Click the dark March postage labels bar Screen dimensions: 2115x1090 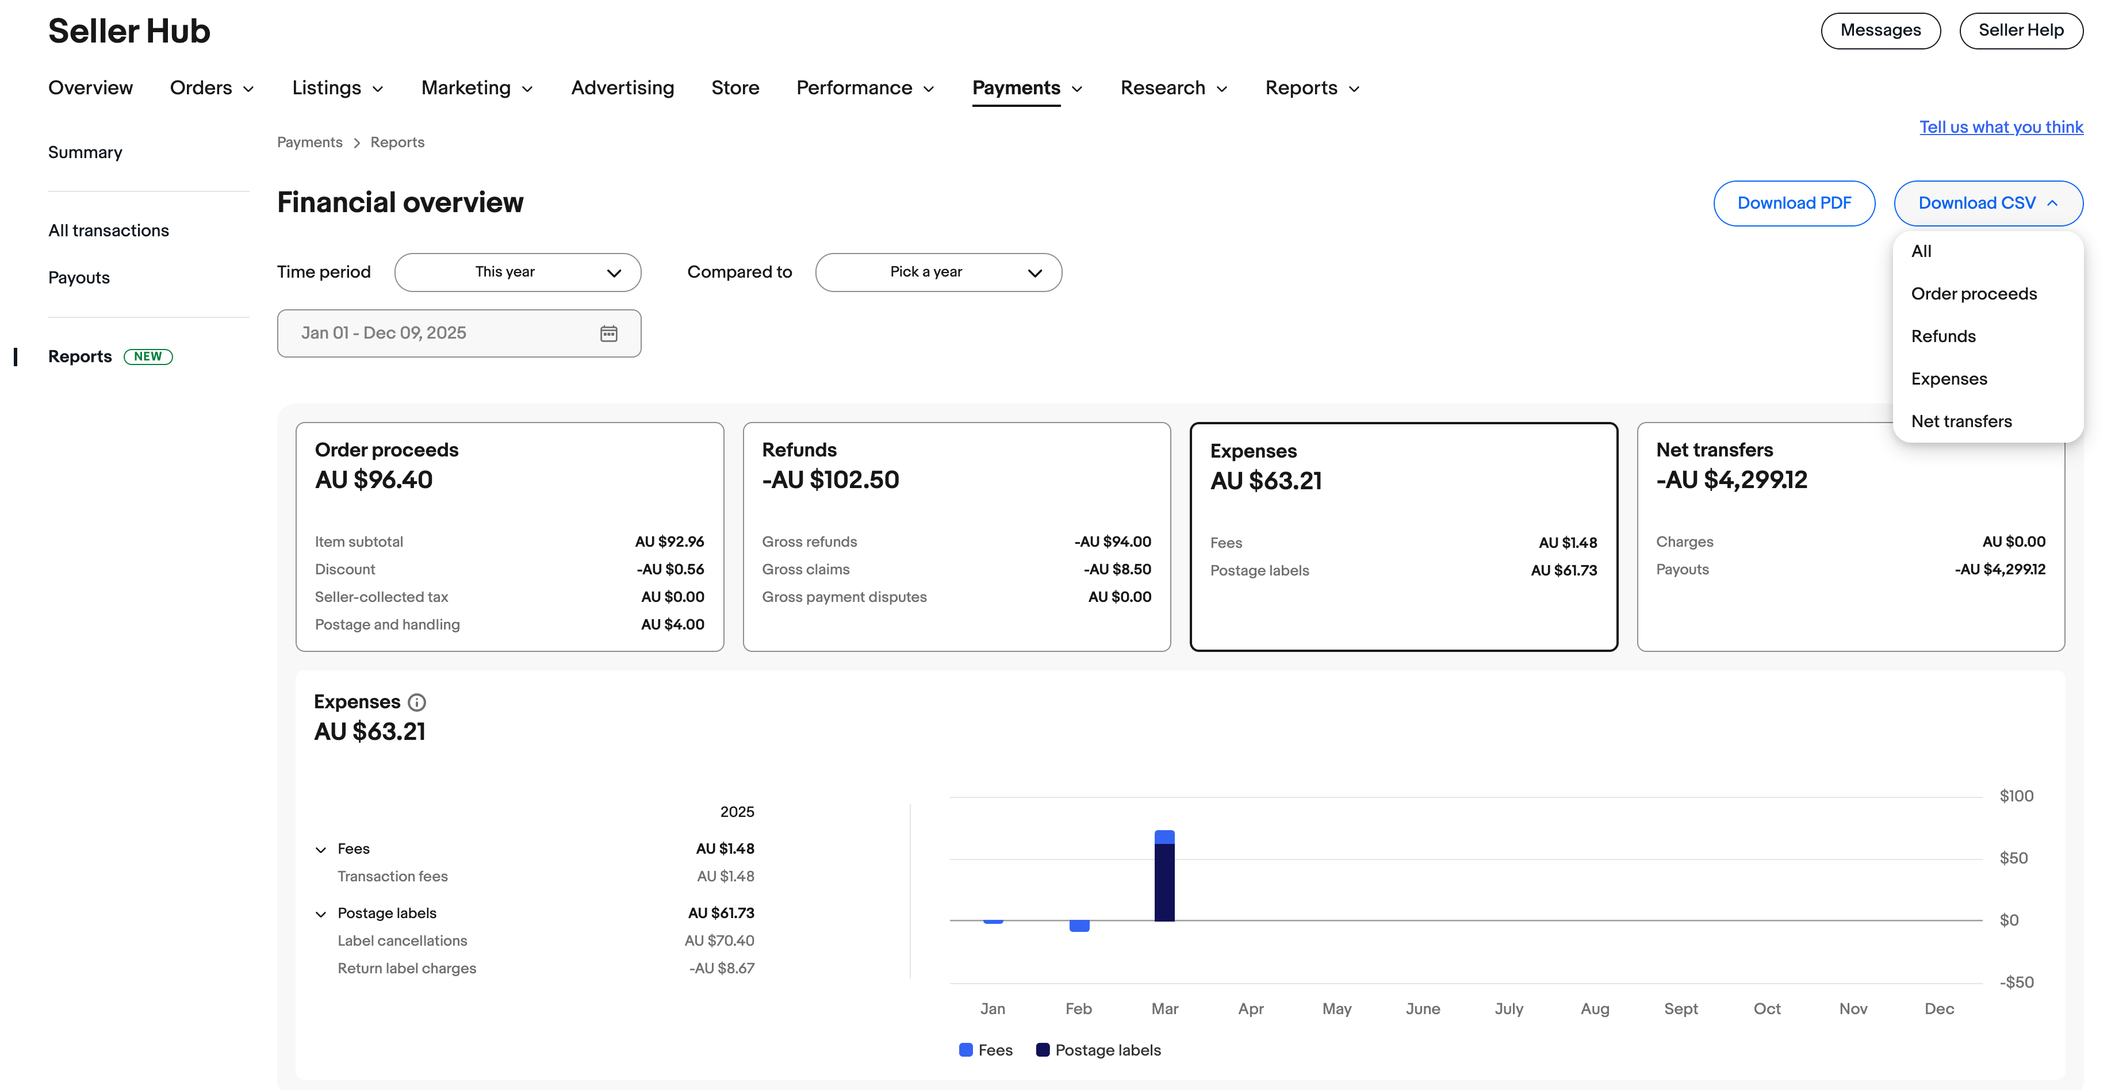coord(1164,882)
